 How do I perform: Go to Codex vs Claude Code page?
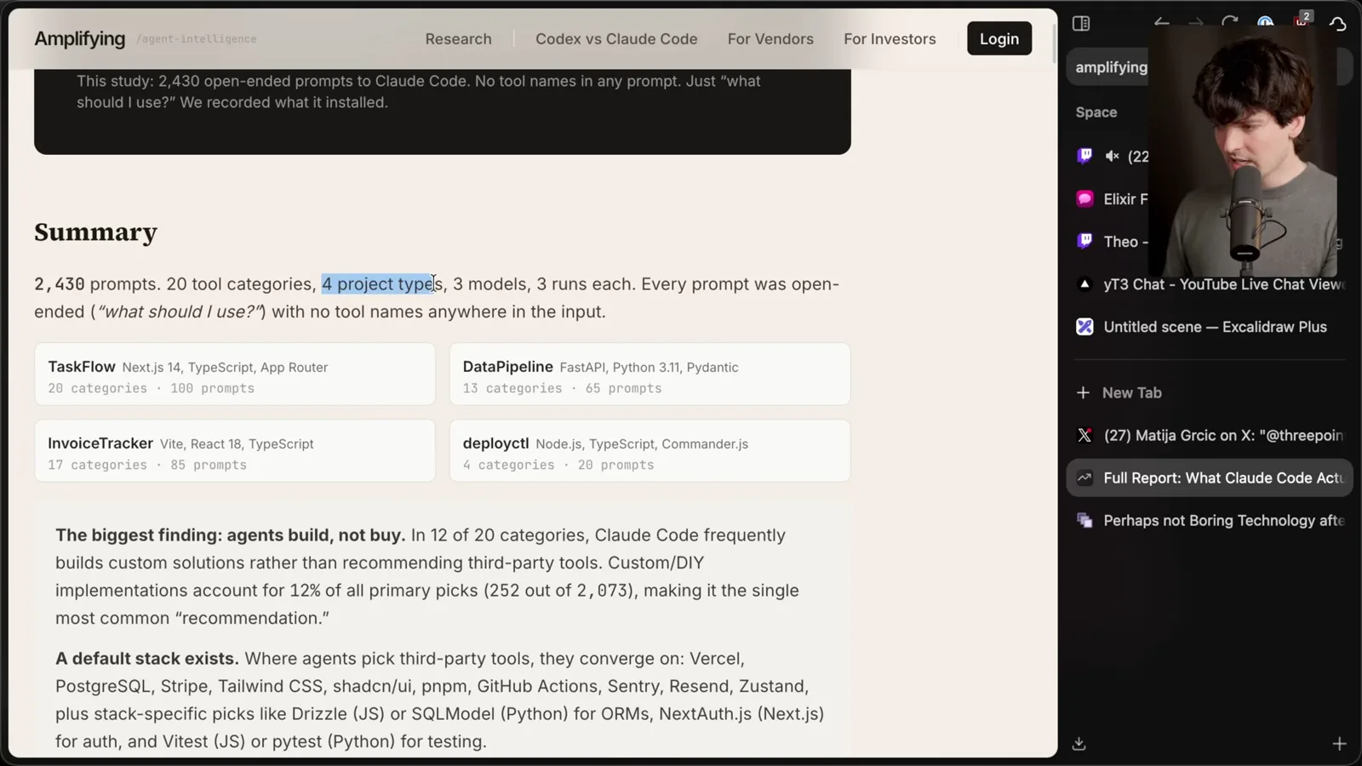(616, 39)
